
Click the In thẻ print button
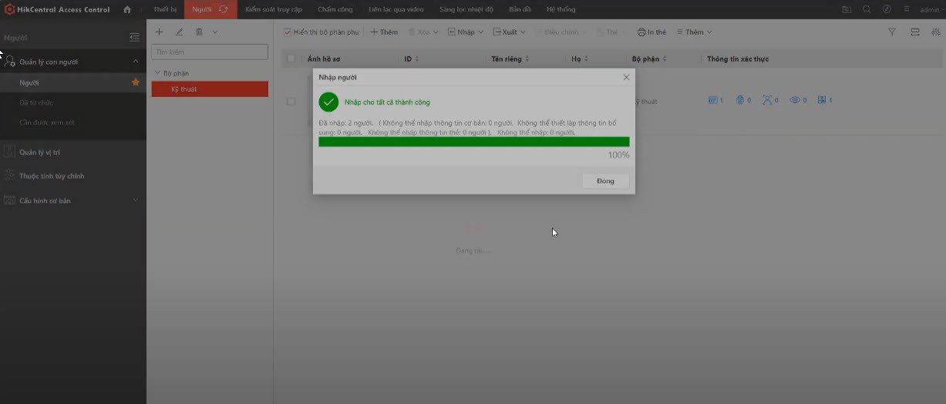[x=651, y=32]
